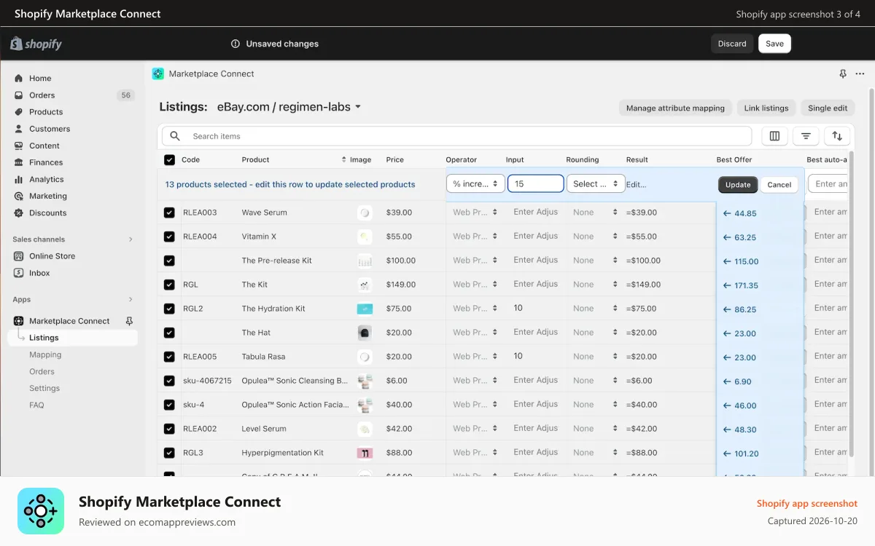Click the Marketplace Connect header app icon
This screenshot has height=546, width=875.
pos(158,74)
